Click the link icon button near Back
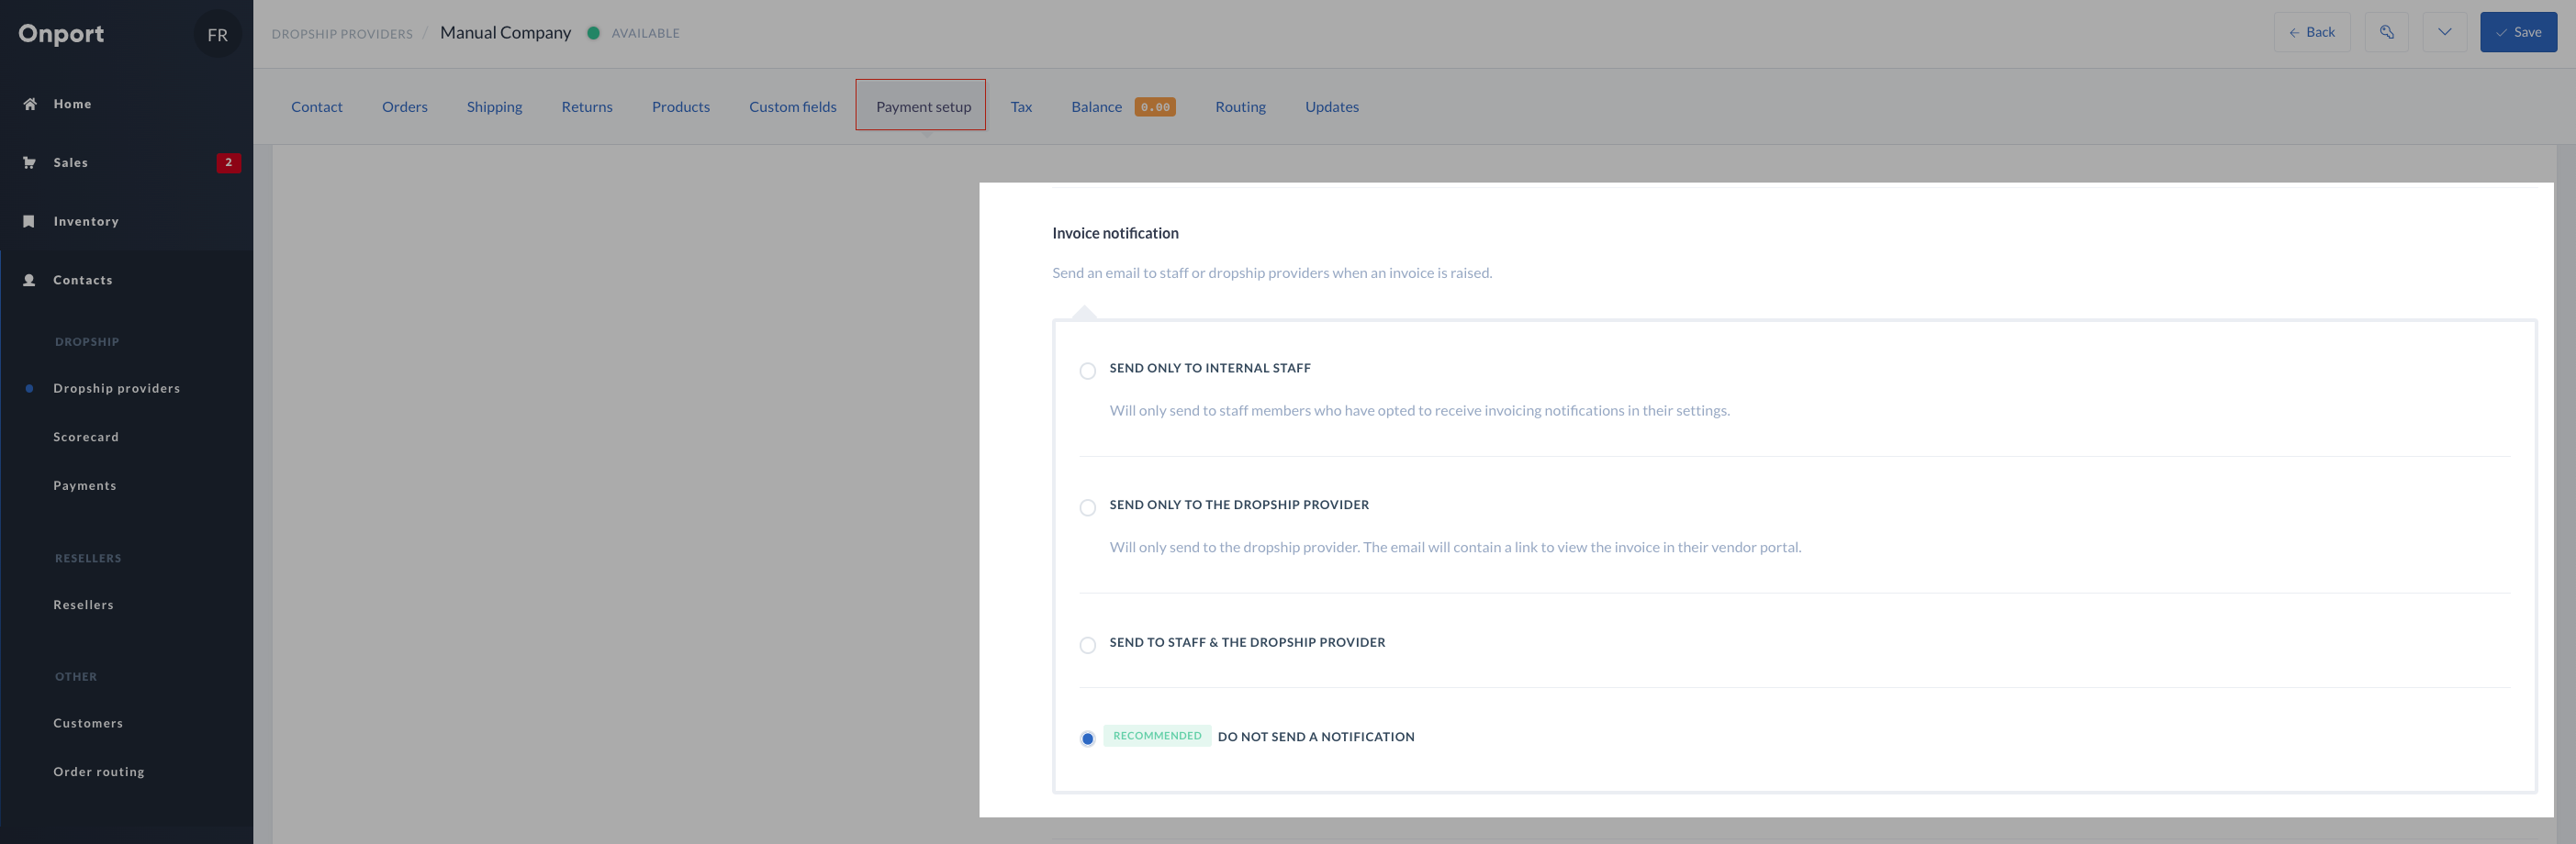2576x844 pixels. tap(2386, 32)
